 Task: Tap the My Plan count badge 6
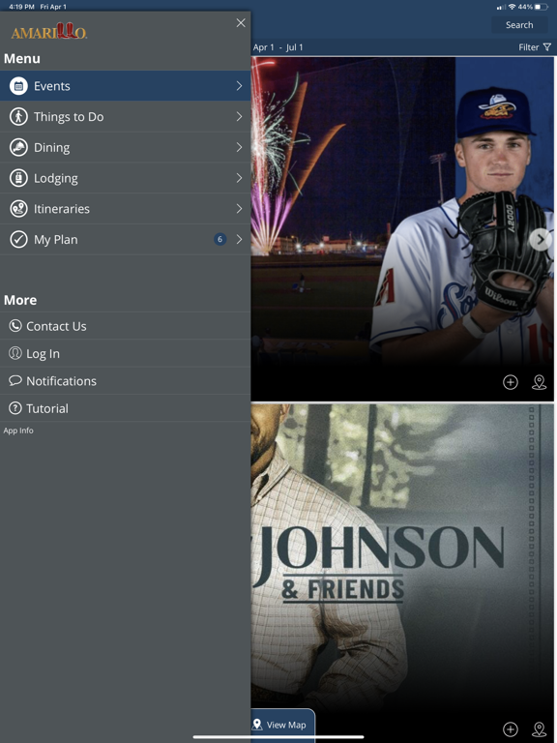(220, 239)
